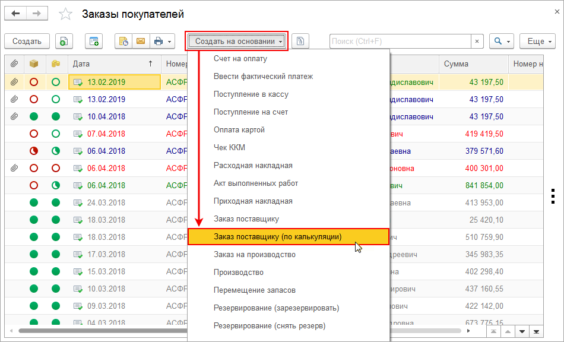Image resolution: width=564 pixels, height=342 pixels.
Task: Click in the Поиск (Ctrl+F) search field
Action: (x=400, y=42)
